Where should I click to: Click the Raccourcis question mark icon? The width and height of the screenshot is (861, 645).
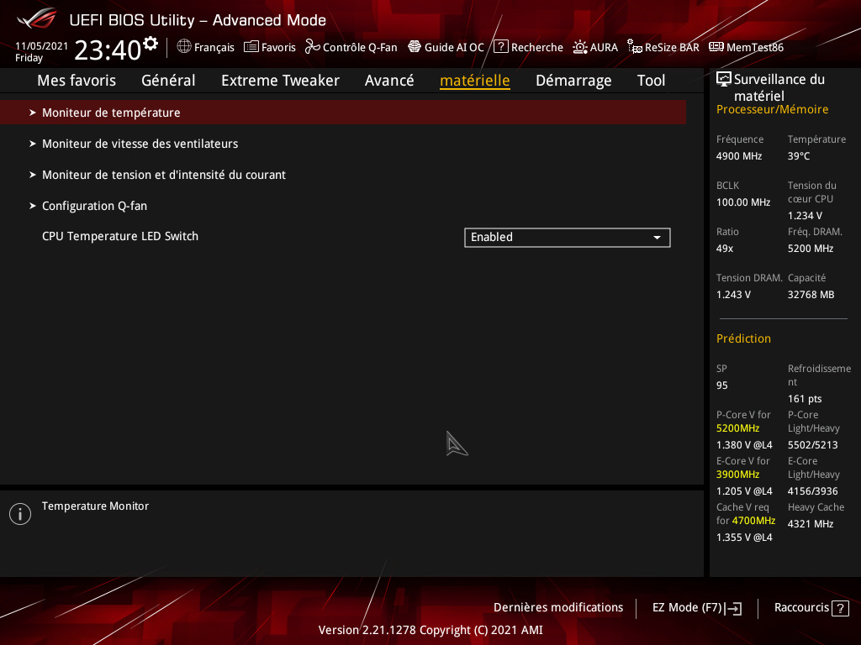pyautogui.click(x=840, y=608)
